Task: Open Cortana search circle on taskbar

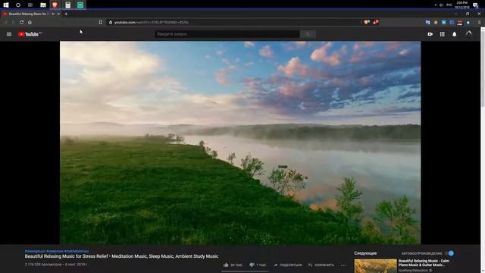Action: pyautogui.click(x=18, y=5)
